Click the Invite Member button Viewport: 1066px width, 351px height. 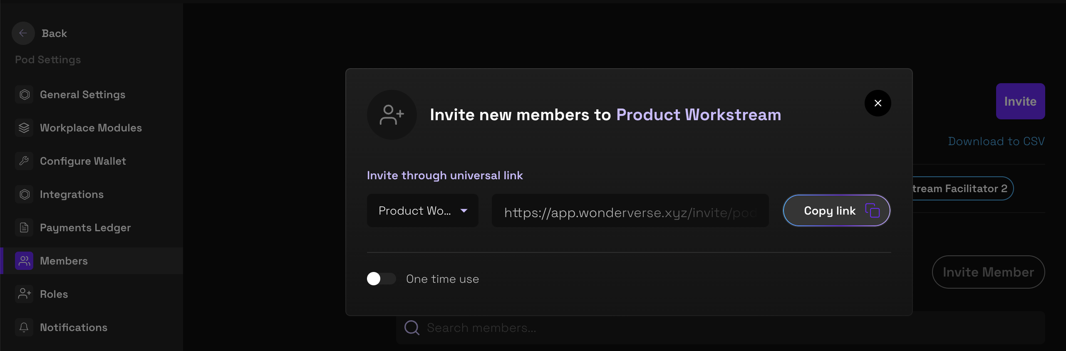coord(988,272)
